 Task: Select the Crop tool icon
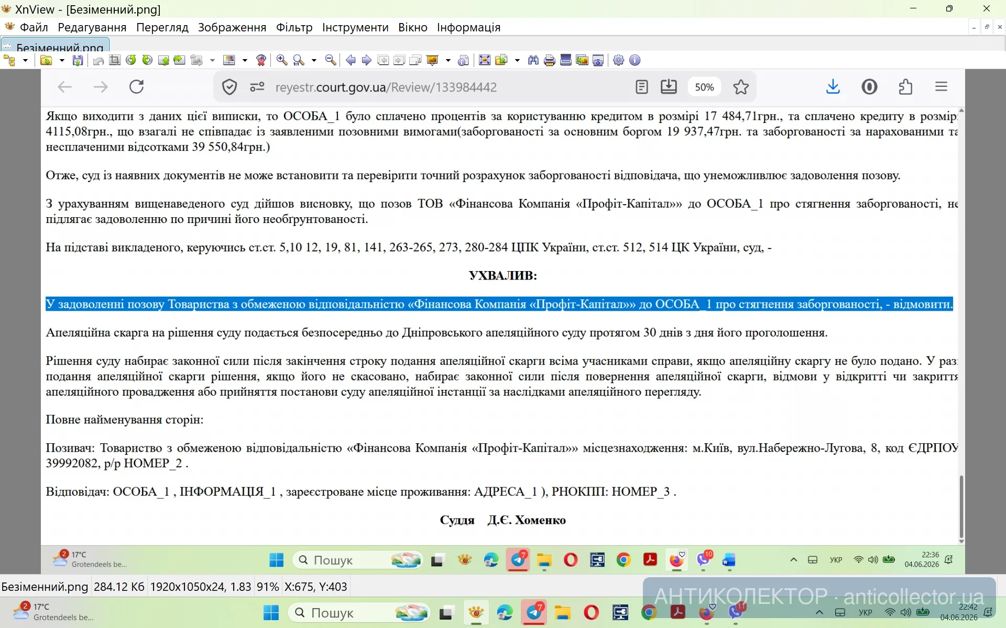coord(115,60)
